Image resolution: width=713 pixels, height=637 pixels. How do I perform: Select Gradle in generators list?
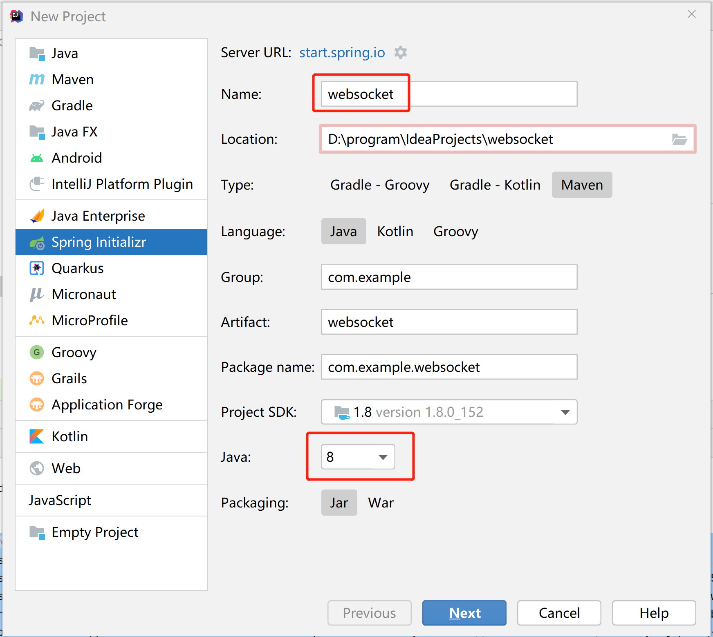tap(111, 105)
